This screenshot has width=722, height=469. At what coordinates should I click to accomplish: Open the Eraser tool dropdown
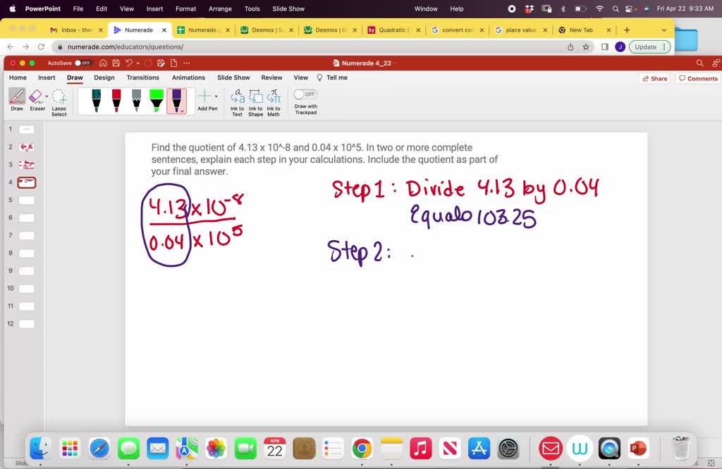[x=47, y=95]
